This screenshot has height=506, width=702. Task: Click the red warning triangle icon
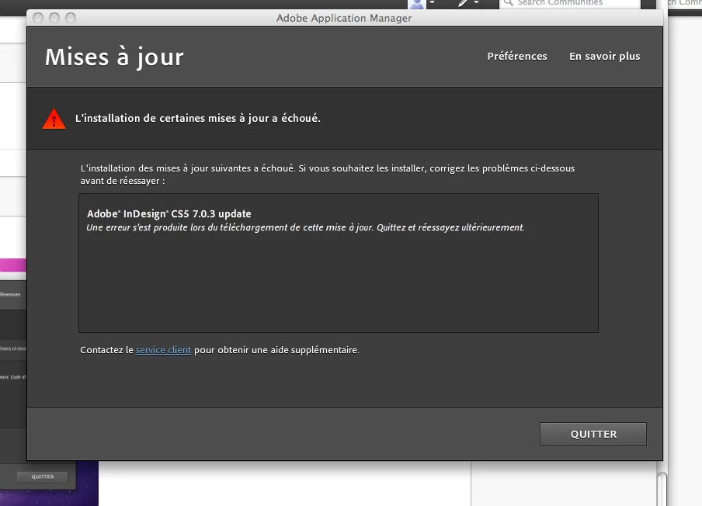point(54,119)
